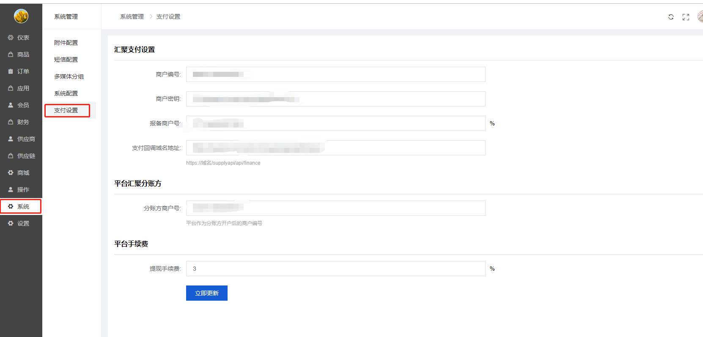Click the refresh icon in top bar
Screen dimensions: 703x337
(x=671, y=17)
